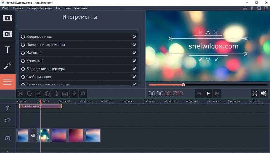This screenshot has height=153, width=270.
Task: Click the VK icon in the top bar
Action: point(259,8)
